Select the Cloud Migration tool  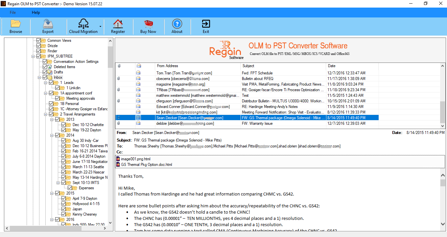pos(83,26)
